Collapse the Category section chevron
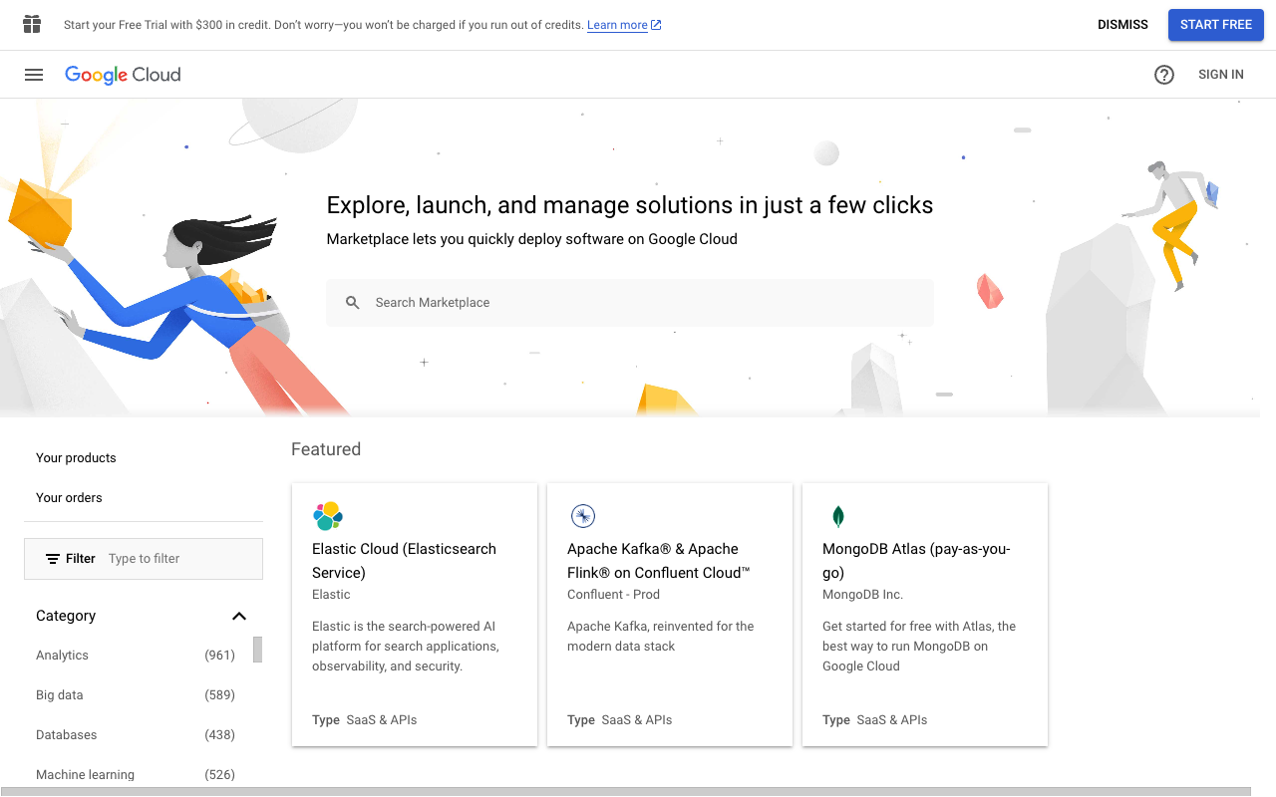1276x797 pixels. (x=239, y=616)
